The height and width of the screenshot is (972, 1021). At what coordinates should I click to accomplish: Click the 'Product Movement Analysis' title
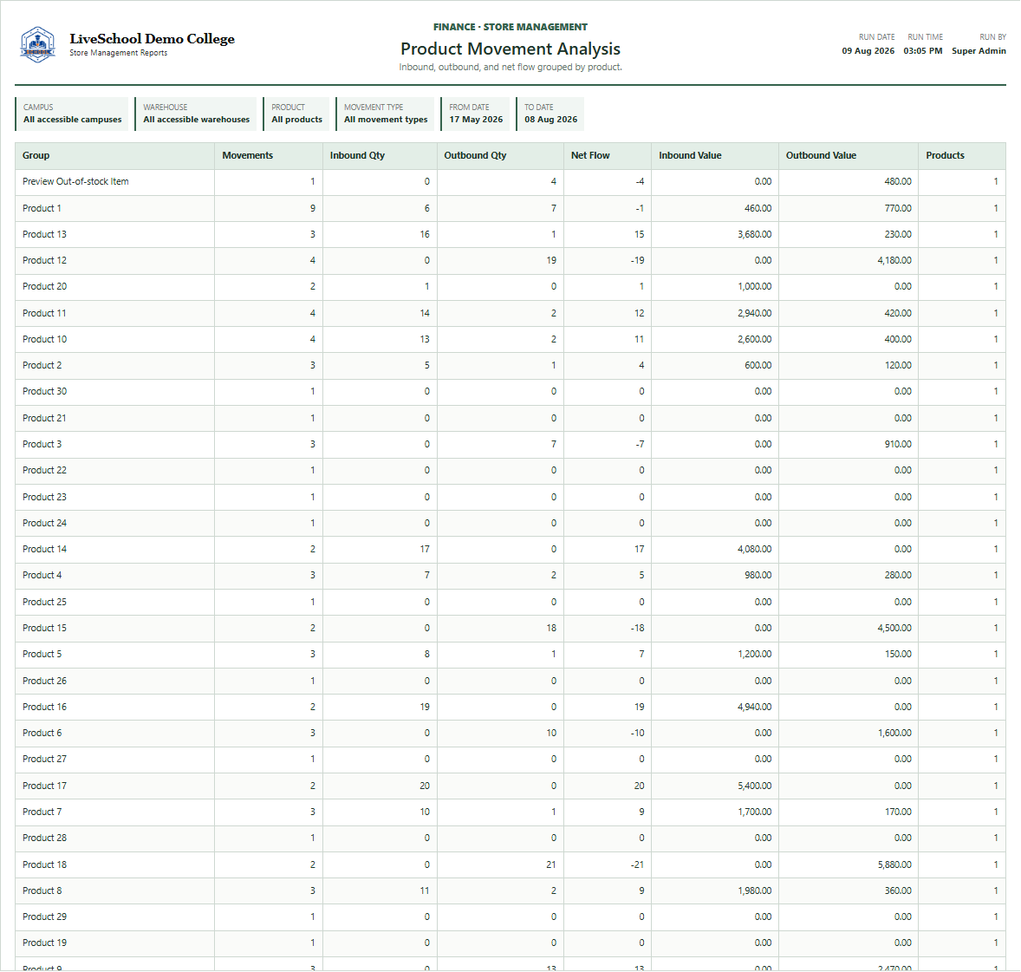pyautogui.click(x=510, y=49)
